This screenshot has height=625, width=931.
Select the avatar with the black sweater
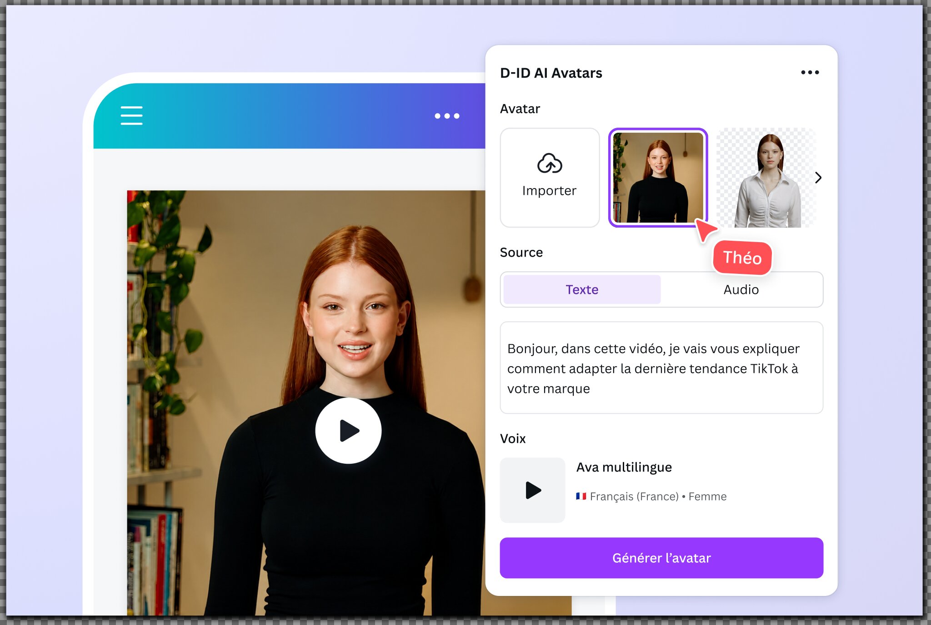coord(658,178)
